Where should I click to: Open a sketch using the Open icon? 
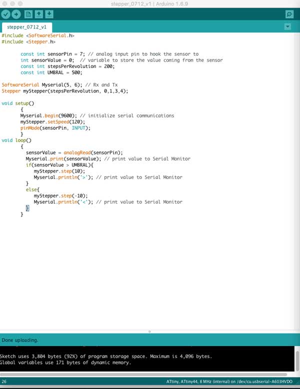tap(38, 14)
